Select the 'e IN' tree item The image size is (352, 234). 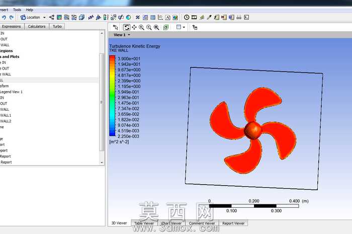point(3,63)
